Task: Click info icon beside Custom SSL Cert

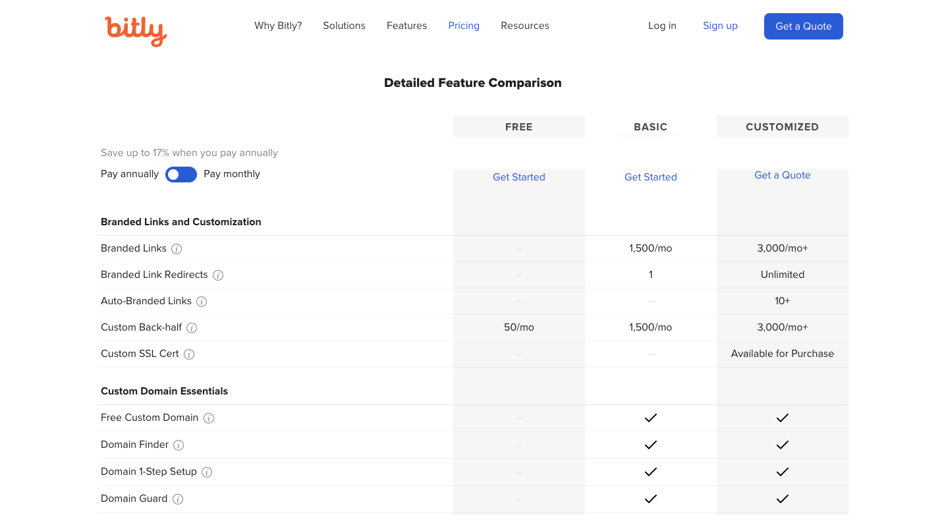Action: click(189, 354)
